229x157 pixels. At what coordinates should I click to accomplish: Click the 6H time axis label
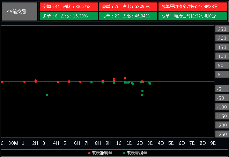tap(77, 143)
